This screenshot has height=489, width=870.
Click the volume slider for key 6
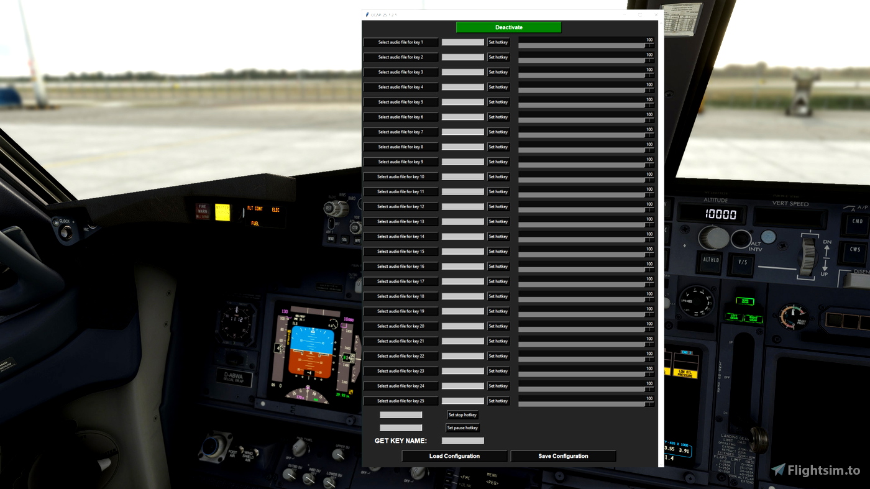coord(586,120)
